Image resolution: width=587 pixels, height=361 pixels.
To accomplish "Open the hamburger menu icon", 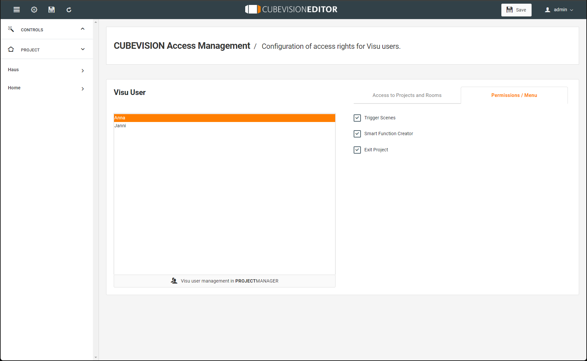I will pos(16,10).
